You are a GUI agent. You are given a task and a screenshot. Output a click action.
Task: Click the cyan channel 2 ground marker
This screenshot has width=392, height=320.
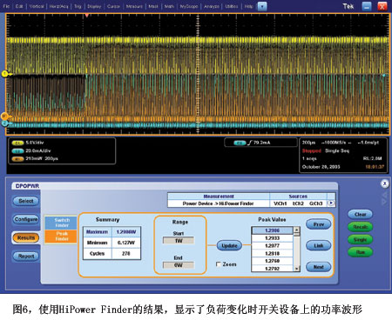(4, 123)
